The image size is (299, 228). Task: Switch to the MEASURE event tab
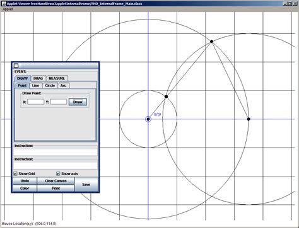click(x=57, y=79)
